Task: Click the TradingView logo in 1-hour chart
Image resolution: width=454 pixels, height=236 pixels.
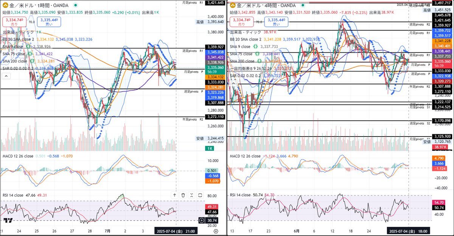Action: (x=7, y=220)
